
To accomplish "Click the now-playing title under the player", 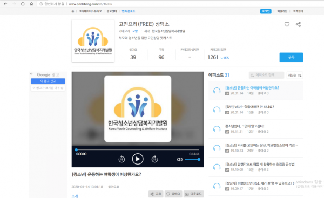I will 106,174.
